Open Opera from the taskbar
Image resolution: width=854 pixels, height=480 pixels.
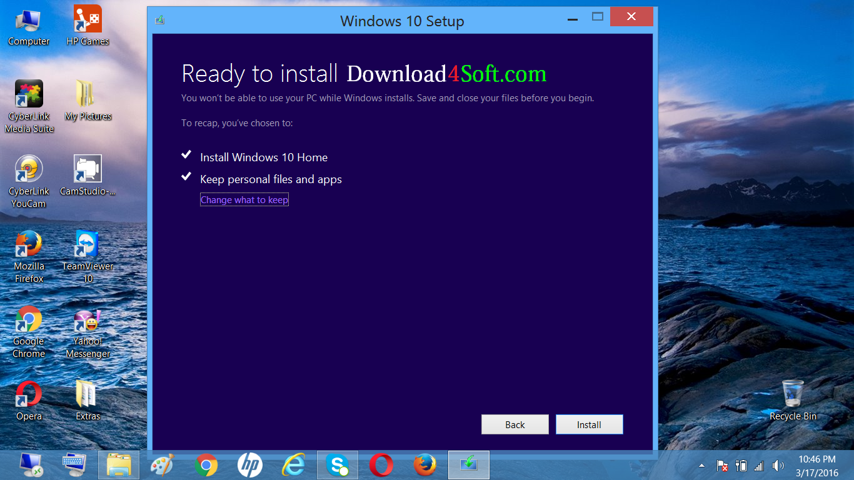[x=381, y=465]
